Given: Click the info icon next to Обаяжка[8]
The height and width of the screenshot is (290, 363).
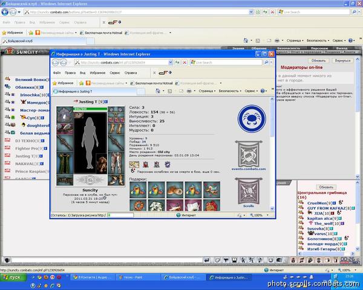Looking at the screenshot, I should [x=42, y=88].
